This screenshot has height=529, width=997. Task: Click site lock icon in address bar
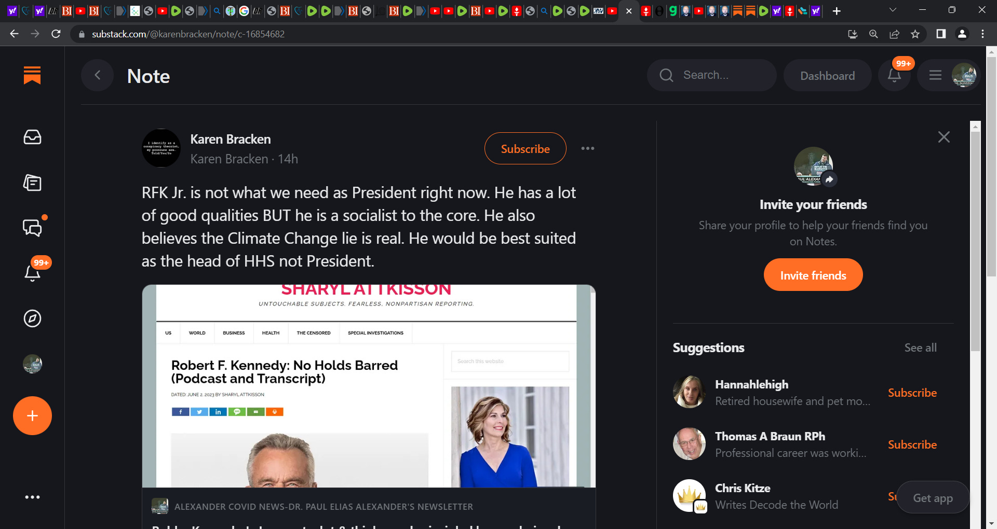[82, 34]
